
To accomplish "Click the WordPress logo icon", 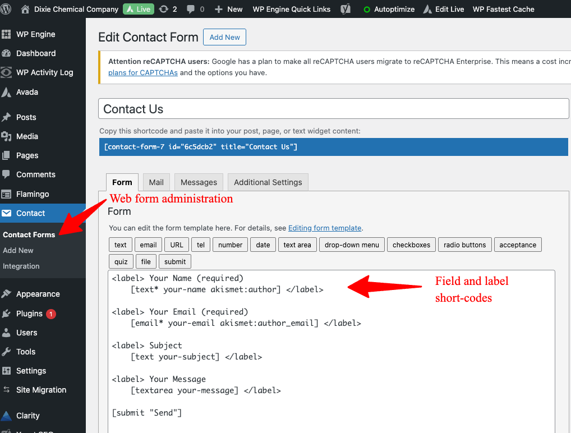I will [x=7, y=9].
